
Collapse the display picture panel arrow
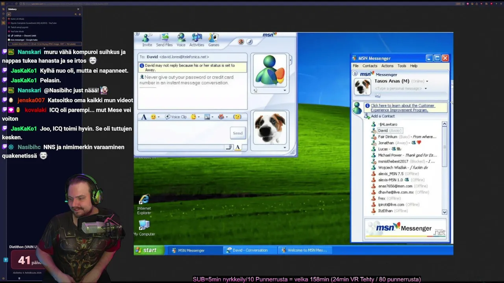click(x=291, y=60)
